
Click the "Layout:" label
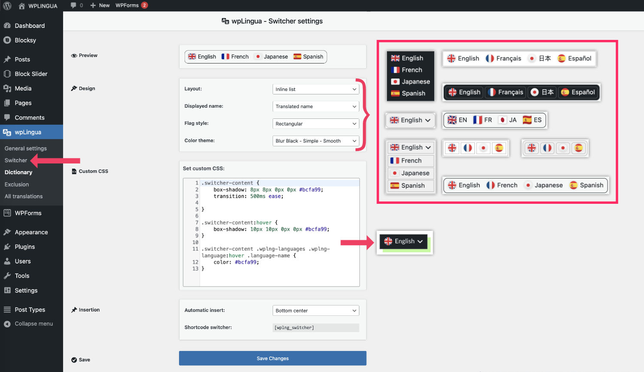click(x=193, y=89)
